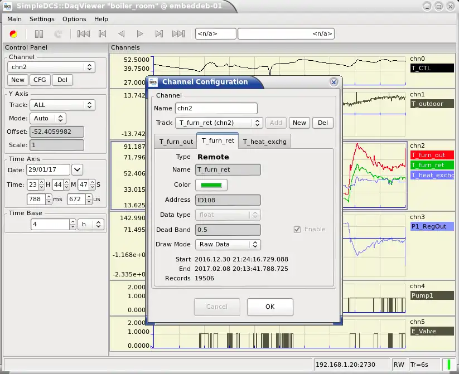459x374 pixels.
Task: Jump to last record with fast-forward icon
Action: coord(178,34)
